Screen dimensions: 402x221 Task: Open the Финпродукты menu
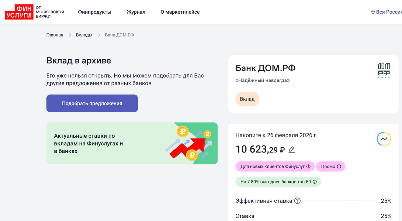tap(94, 12)
